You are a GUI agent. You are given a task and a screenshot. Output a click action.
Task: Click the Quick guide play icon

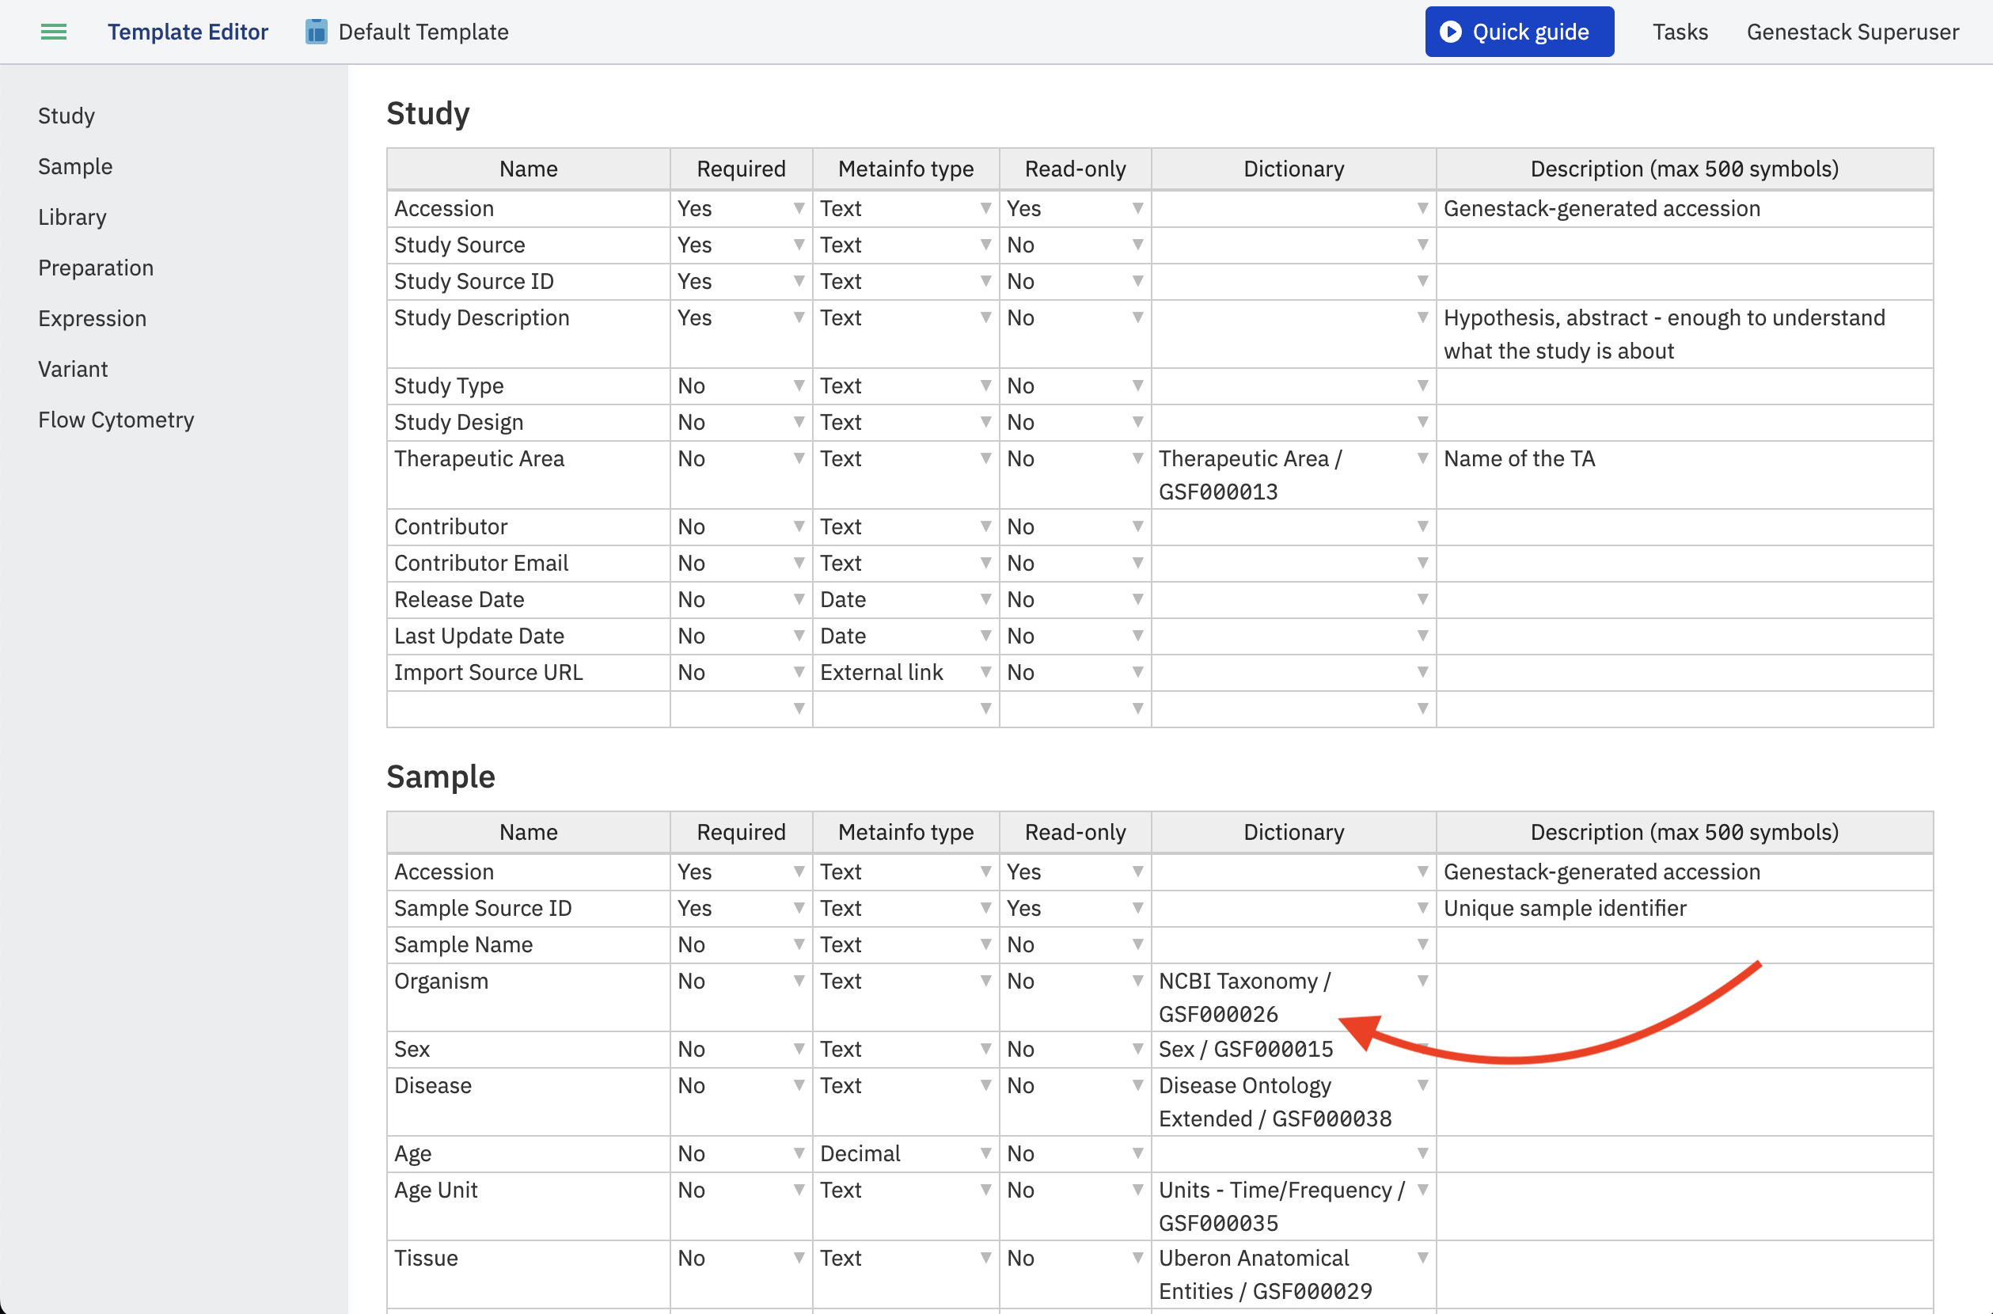pyautogui.click(x=1450, y=32)
